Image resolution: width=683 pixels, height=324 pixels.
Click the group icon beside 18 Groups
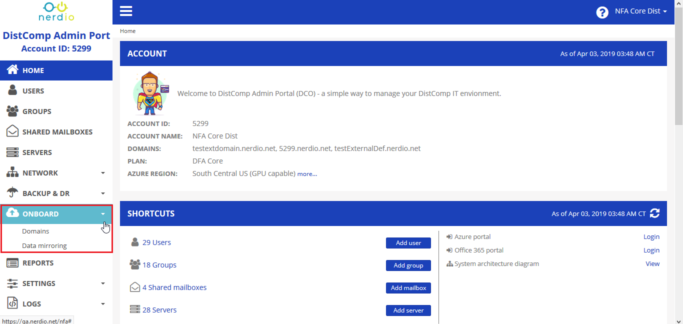click(134, 264)
